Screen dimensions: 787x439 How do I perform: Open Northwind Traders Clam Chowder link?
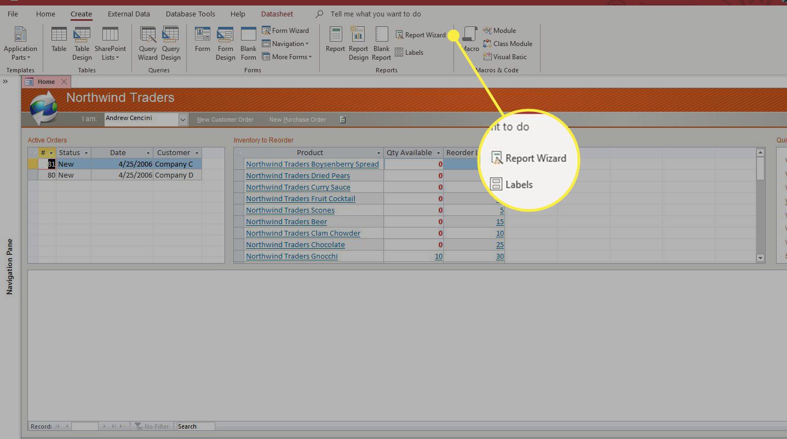click(x=303, y=233)
